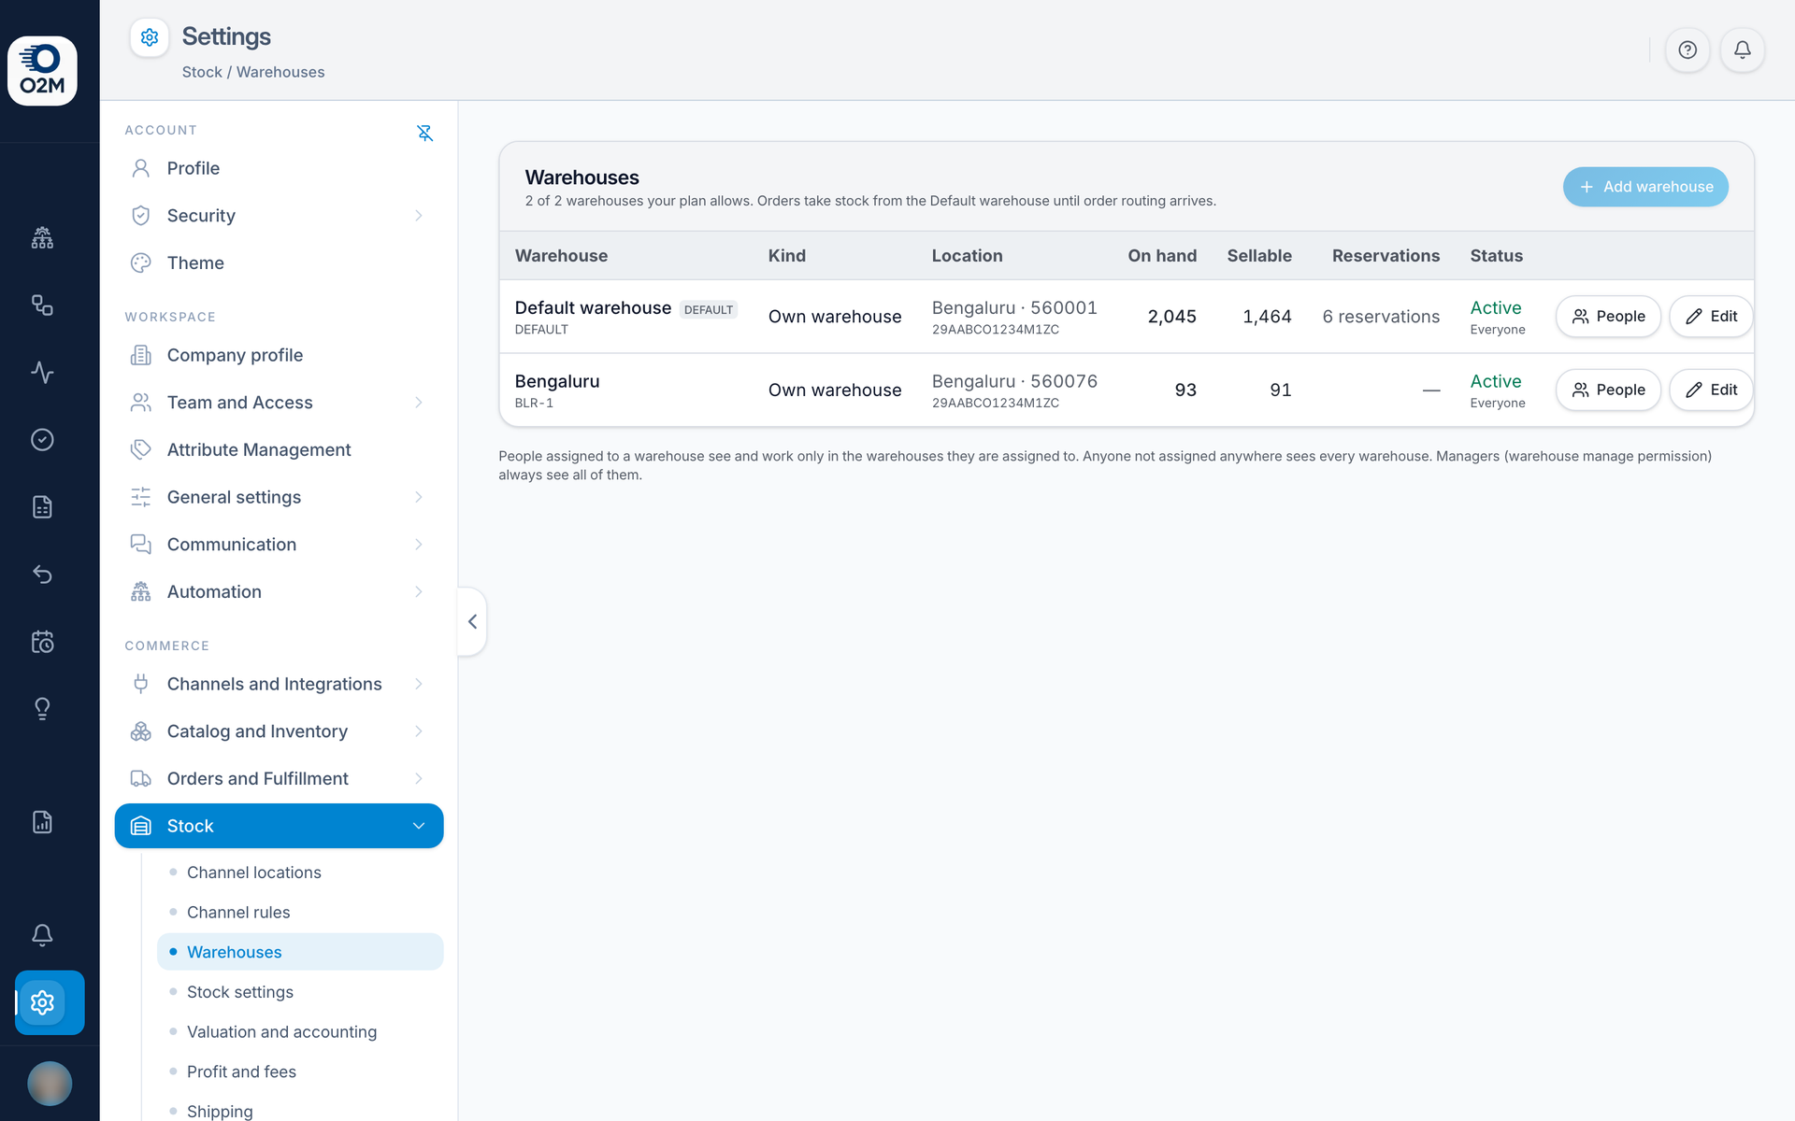Click the help question mark icon
Viewport: 1795px width, 1121px height.
click(1687, 50)
